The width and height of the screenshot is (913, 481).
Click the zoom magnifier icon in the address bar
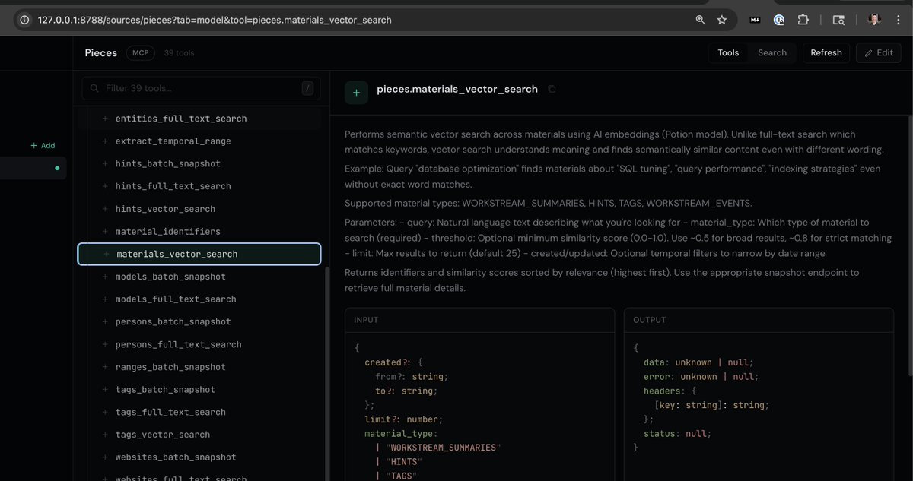[x=700, y=20]
